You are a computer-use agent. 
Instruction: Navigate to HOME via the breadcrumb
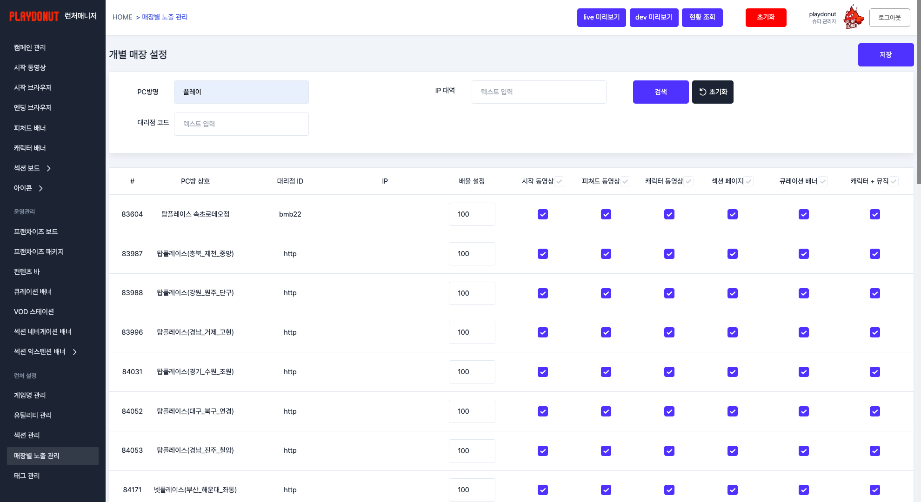[122, 17]
